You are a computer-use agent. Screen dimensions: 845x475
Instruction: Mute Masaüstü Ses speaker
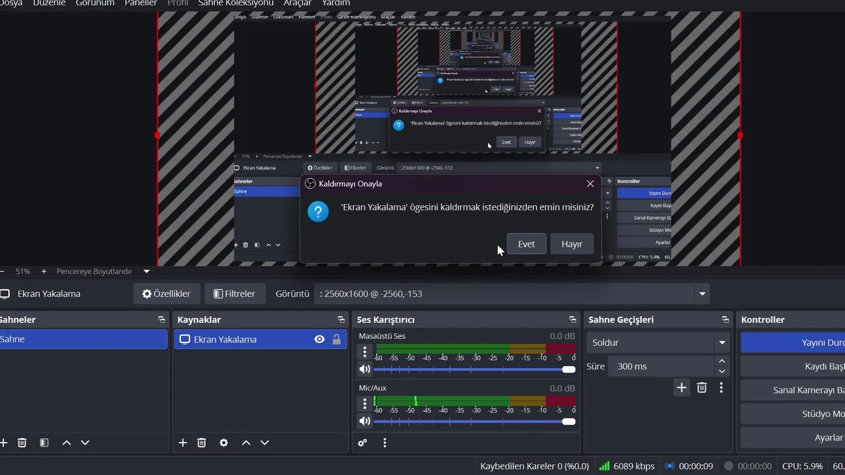point(364,369)
